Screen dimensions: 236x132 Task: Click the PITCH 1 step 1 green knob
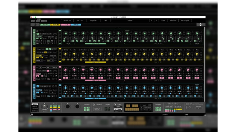[x=66, y=33]
